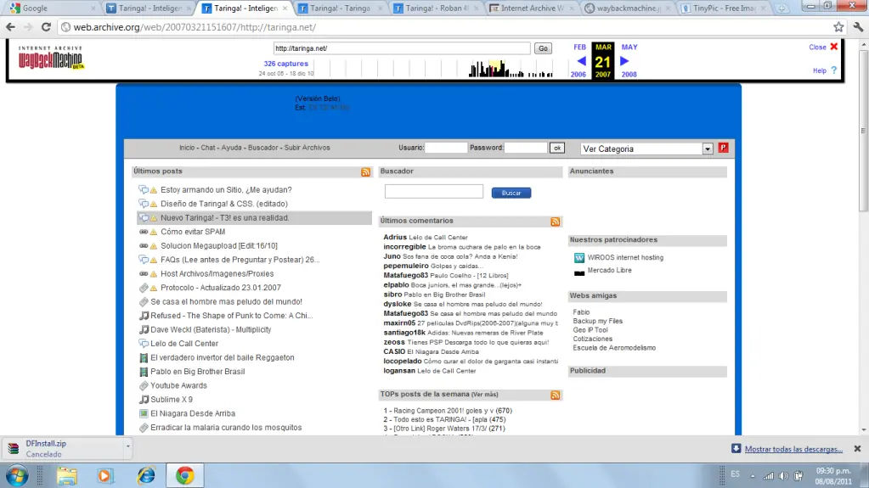This screenshot has height=488, width=869.
Task: Open the Últimos posts RSS feed icon
Action: click(x=366, y=172)
